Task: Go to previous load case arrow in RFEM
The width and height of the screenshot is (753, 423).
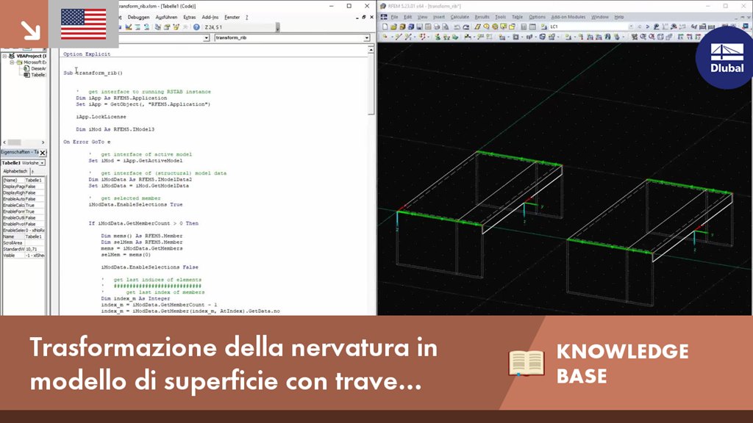Action: 639,27
